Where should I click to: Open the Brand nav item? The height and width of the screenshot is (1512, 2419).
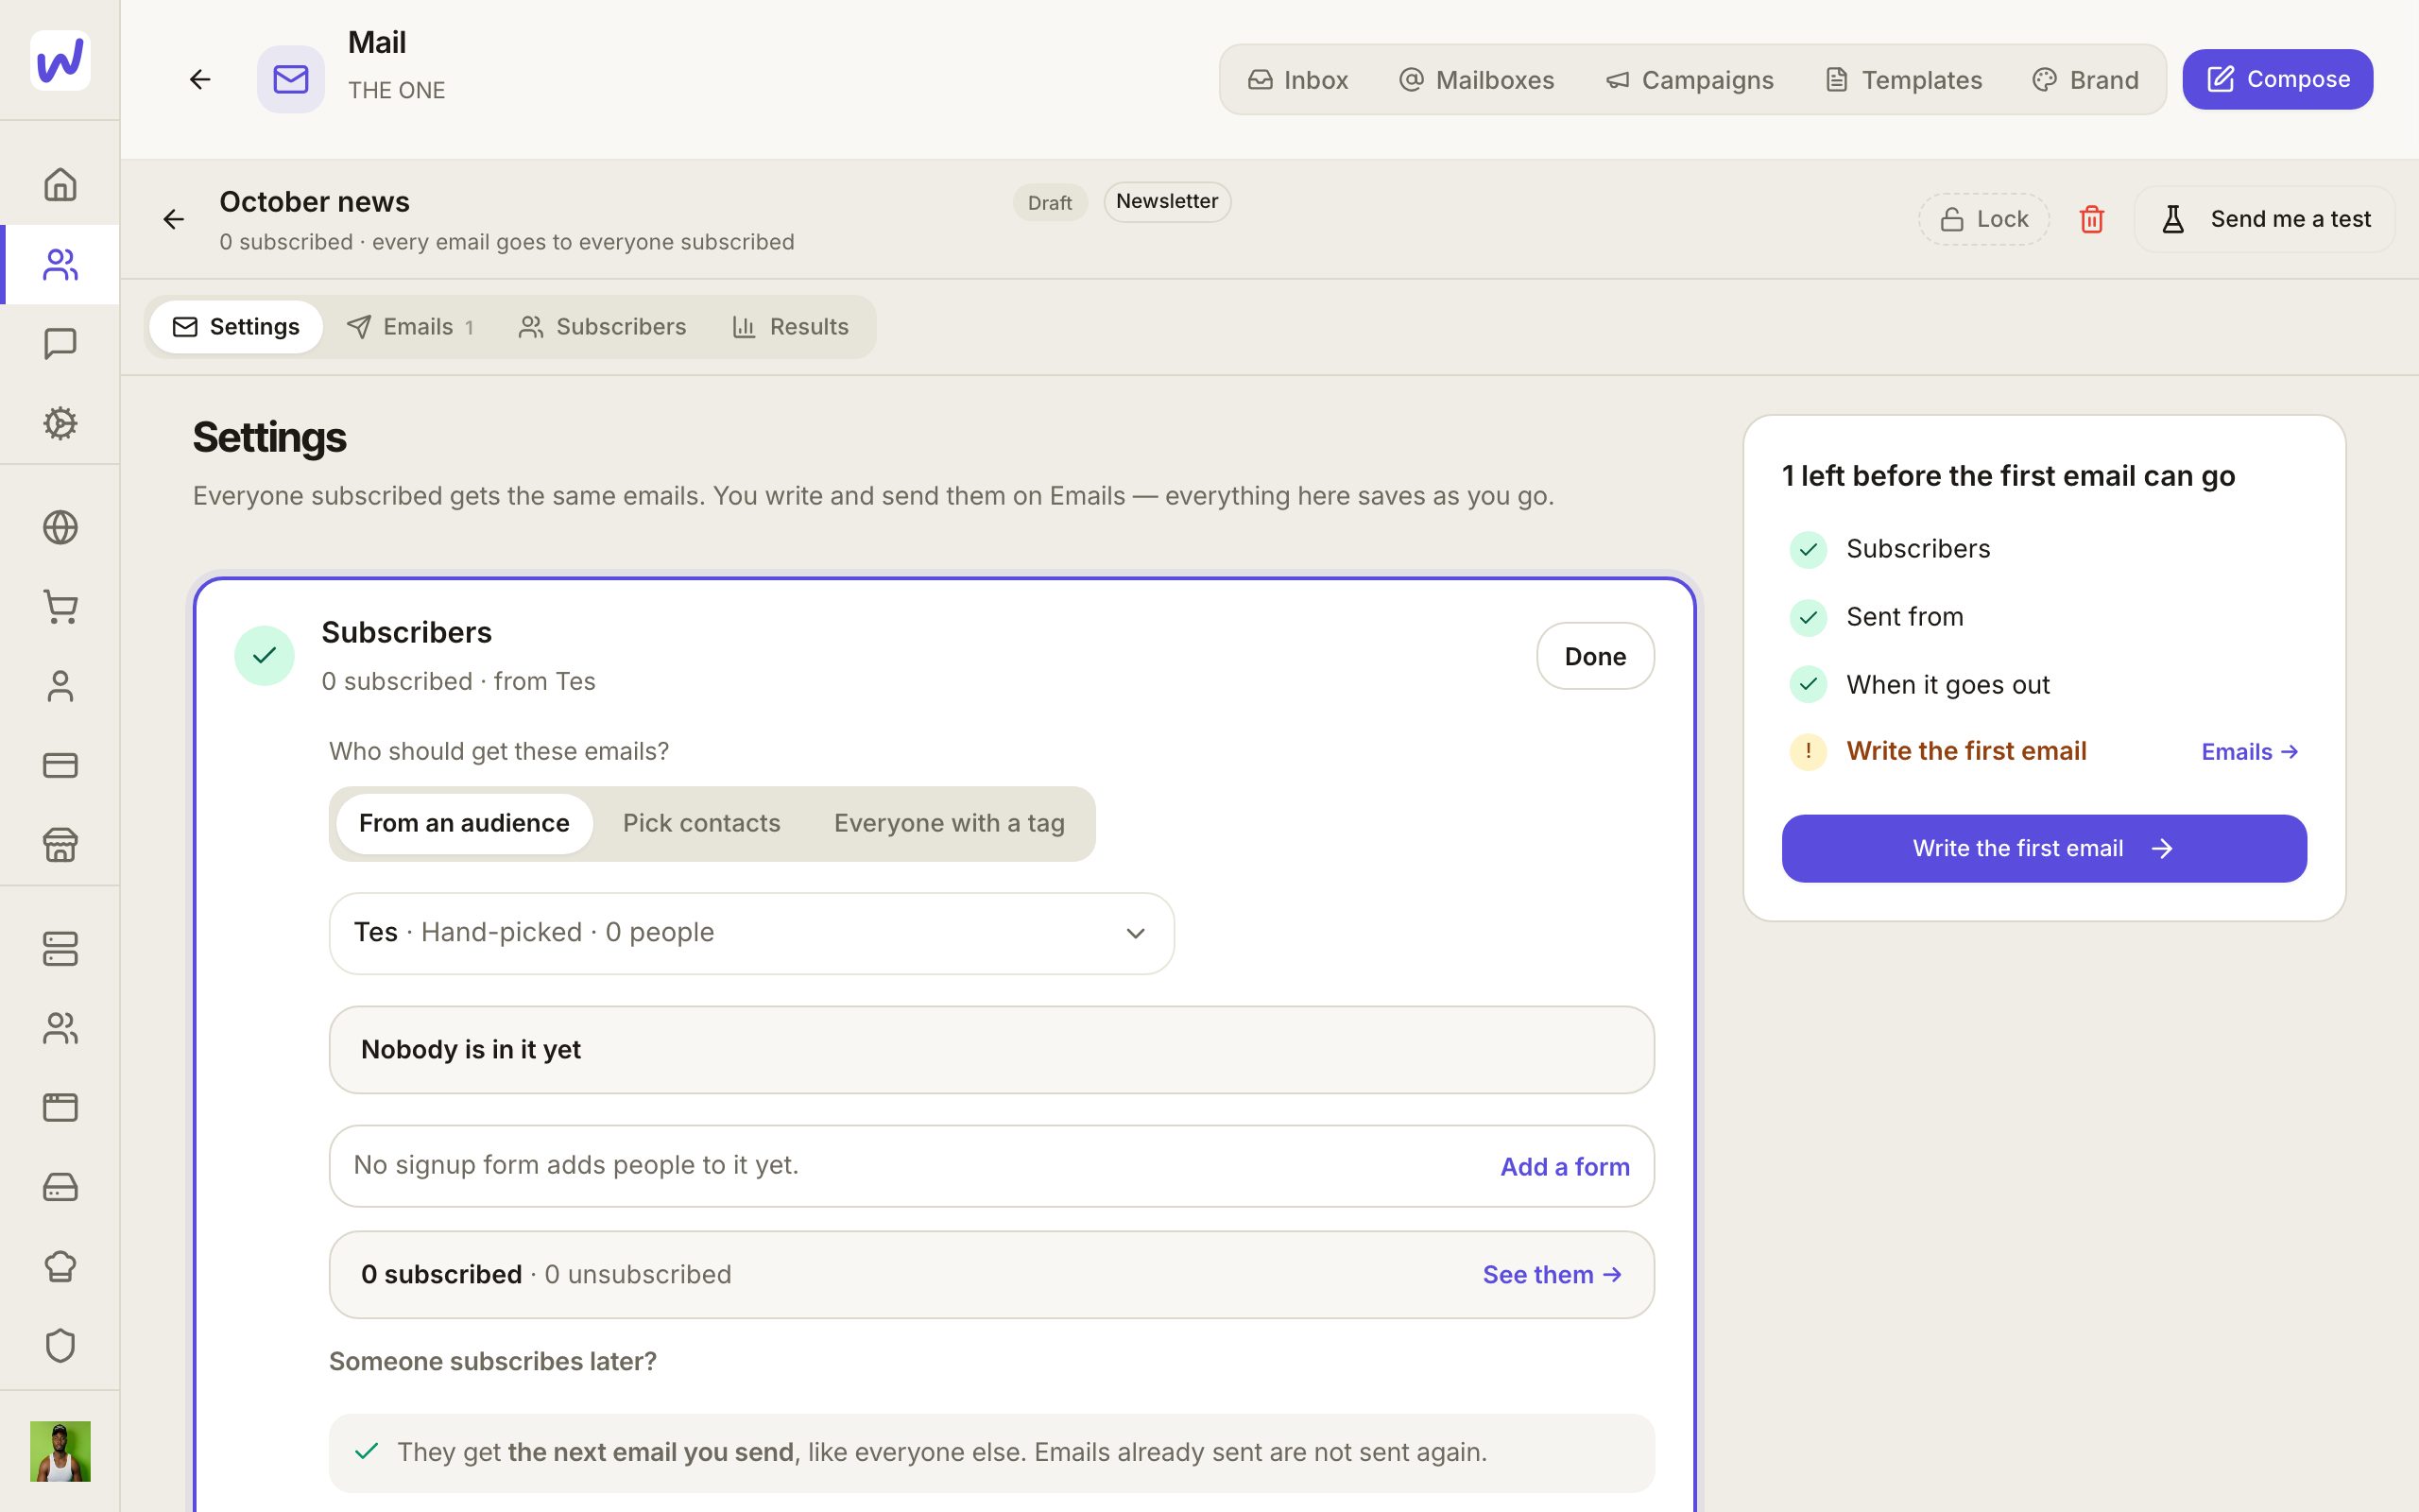pyautogui.click(x=2085, y=80)
